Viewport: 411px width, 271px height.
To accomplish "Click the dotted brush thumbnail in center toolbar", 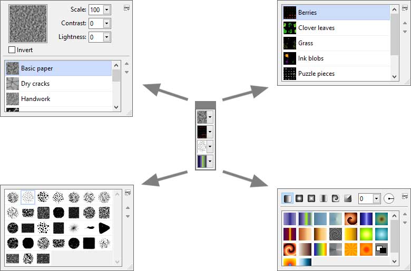I will point(202,146).
